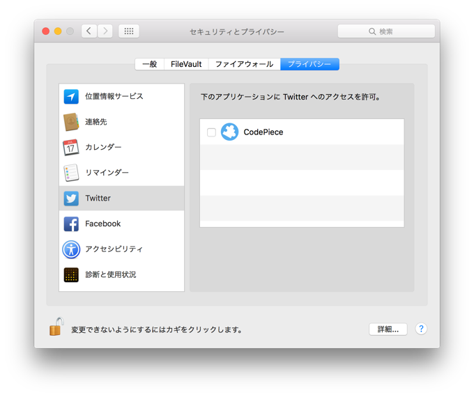The image size is (474, 397).
Task: Click the CodePiece app icon
Action: (x=230, y=132)
